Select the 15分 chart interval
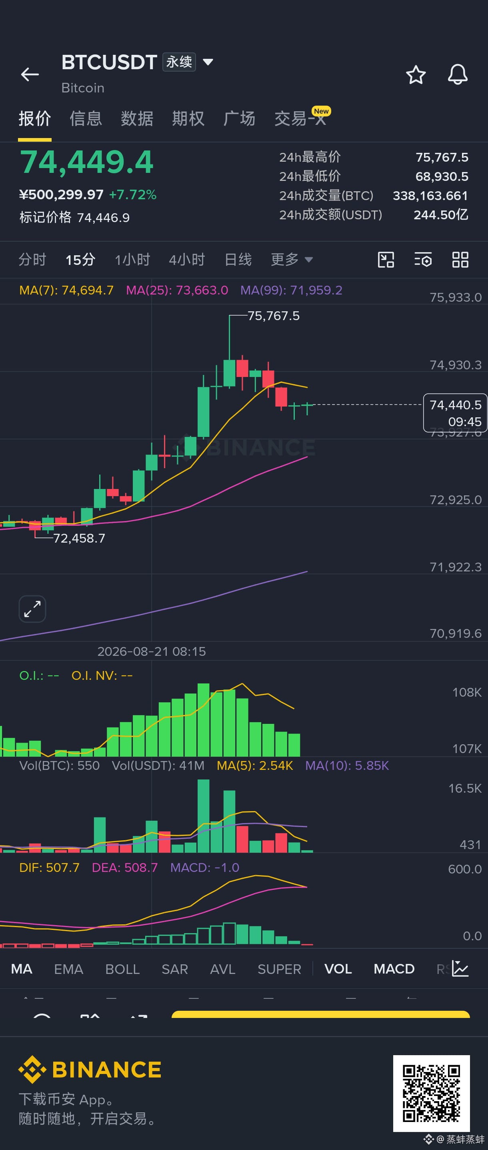488x1150 pixels. pyautogui.click(x=80, y=259)
